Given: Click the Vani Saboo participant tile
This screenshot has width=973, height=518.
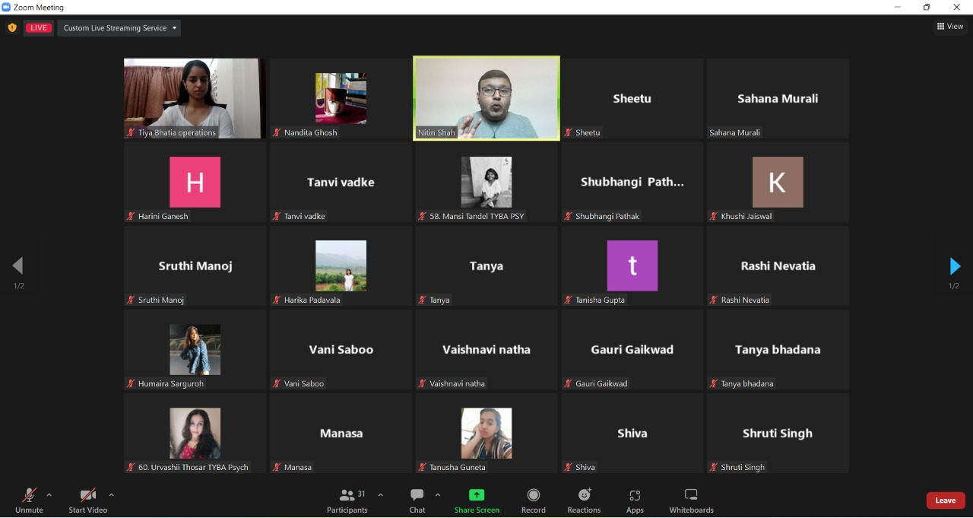Looking at the screenshot, I should tap(341, 350).
